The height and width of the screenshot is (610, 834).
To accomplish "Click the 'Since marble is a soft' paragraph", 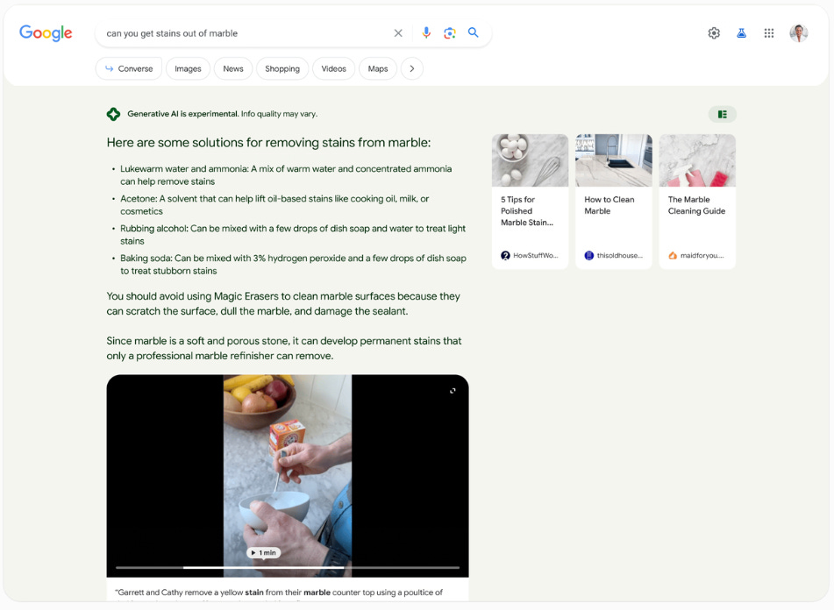I will click(283, 348).
